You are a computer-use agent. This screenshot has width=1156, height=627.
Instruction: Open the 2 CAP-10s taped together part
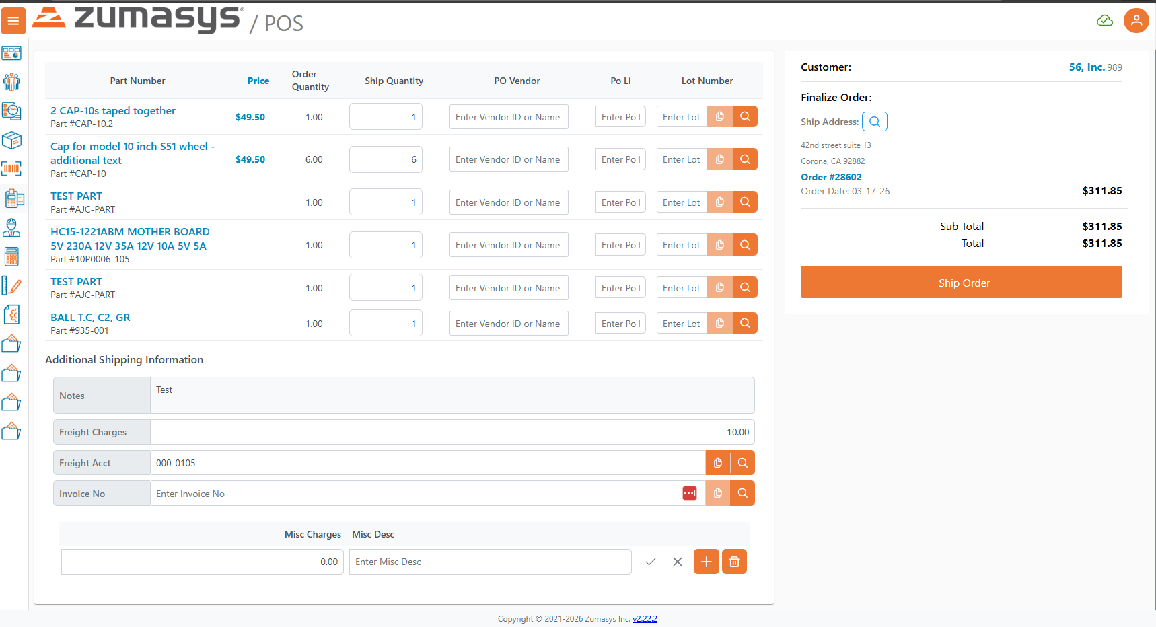(x=113, y=111)
